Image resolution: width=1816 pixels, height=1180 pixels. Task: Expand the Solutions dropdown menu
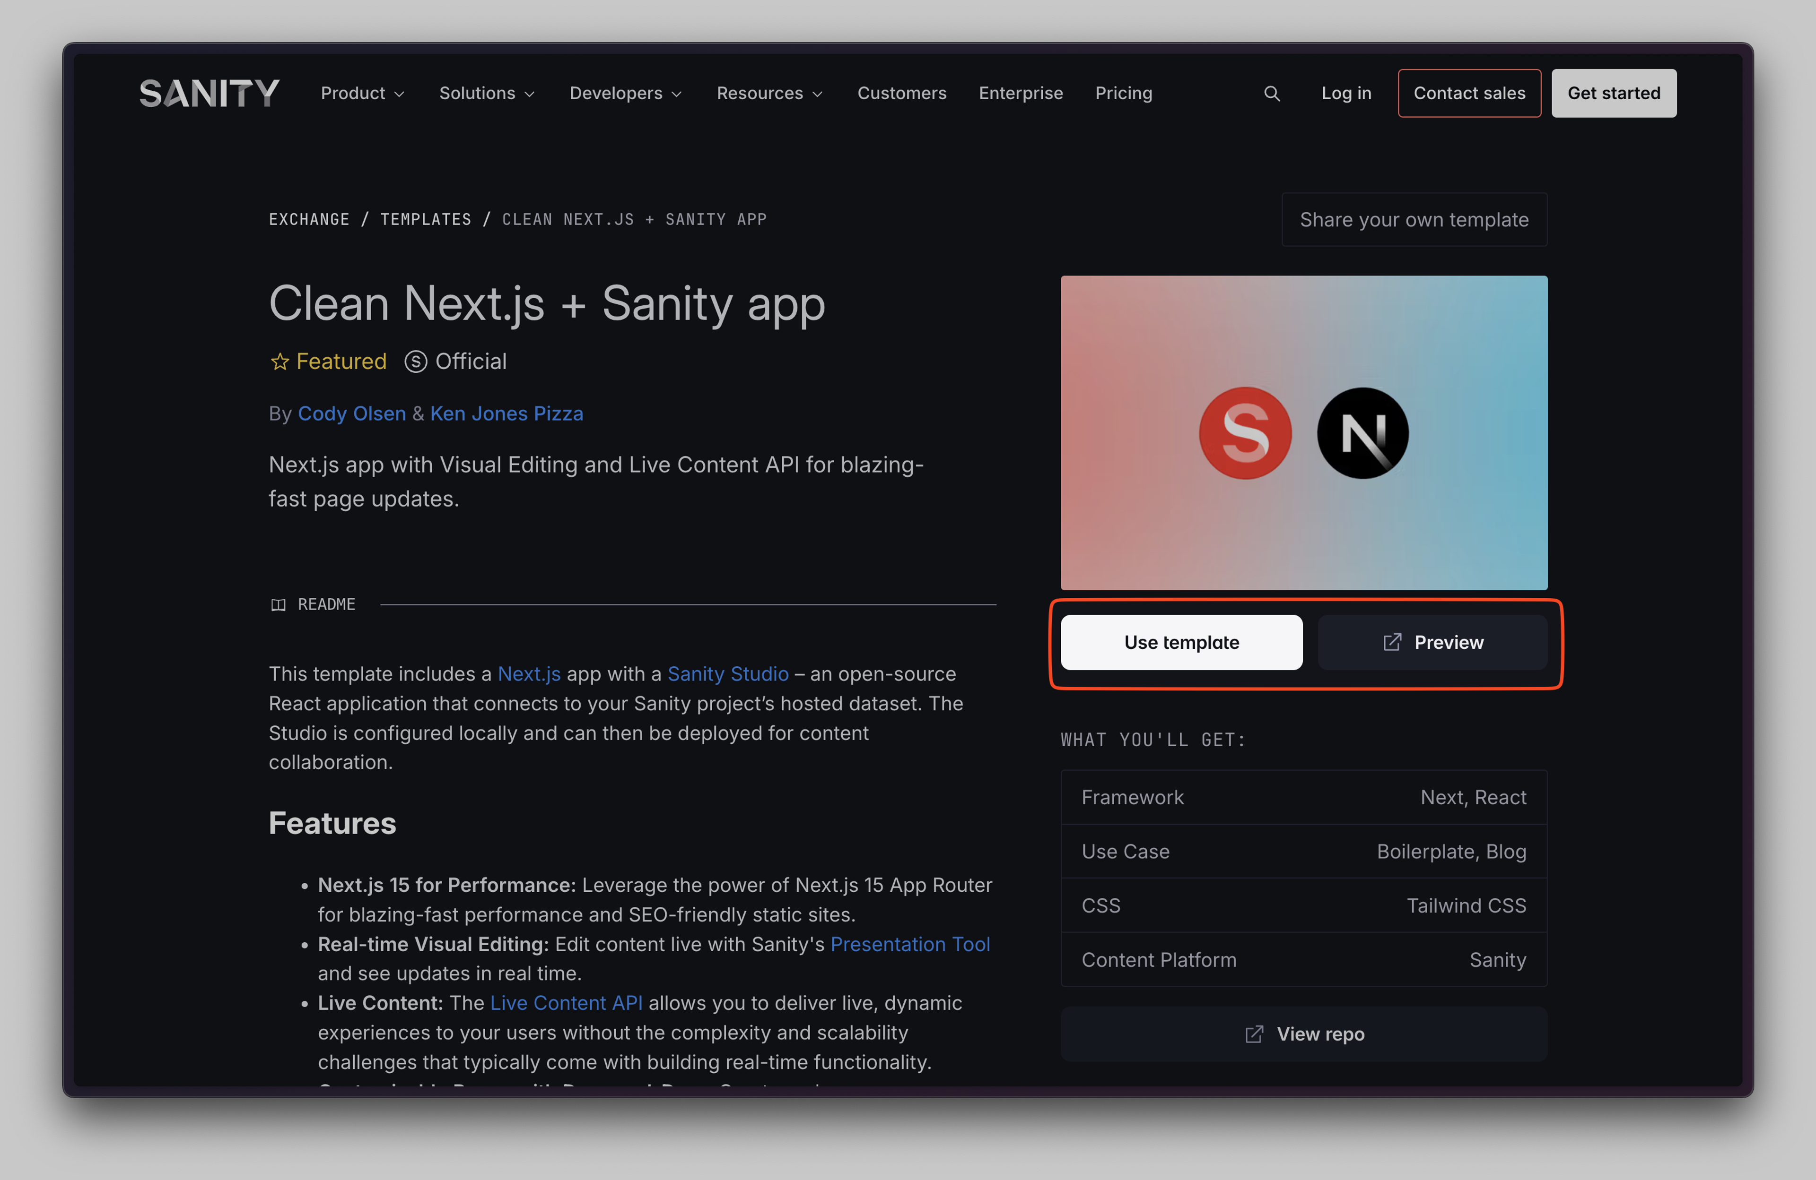click(487, 94)
